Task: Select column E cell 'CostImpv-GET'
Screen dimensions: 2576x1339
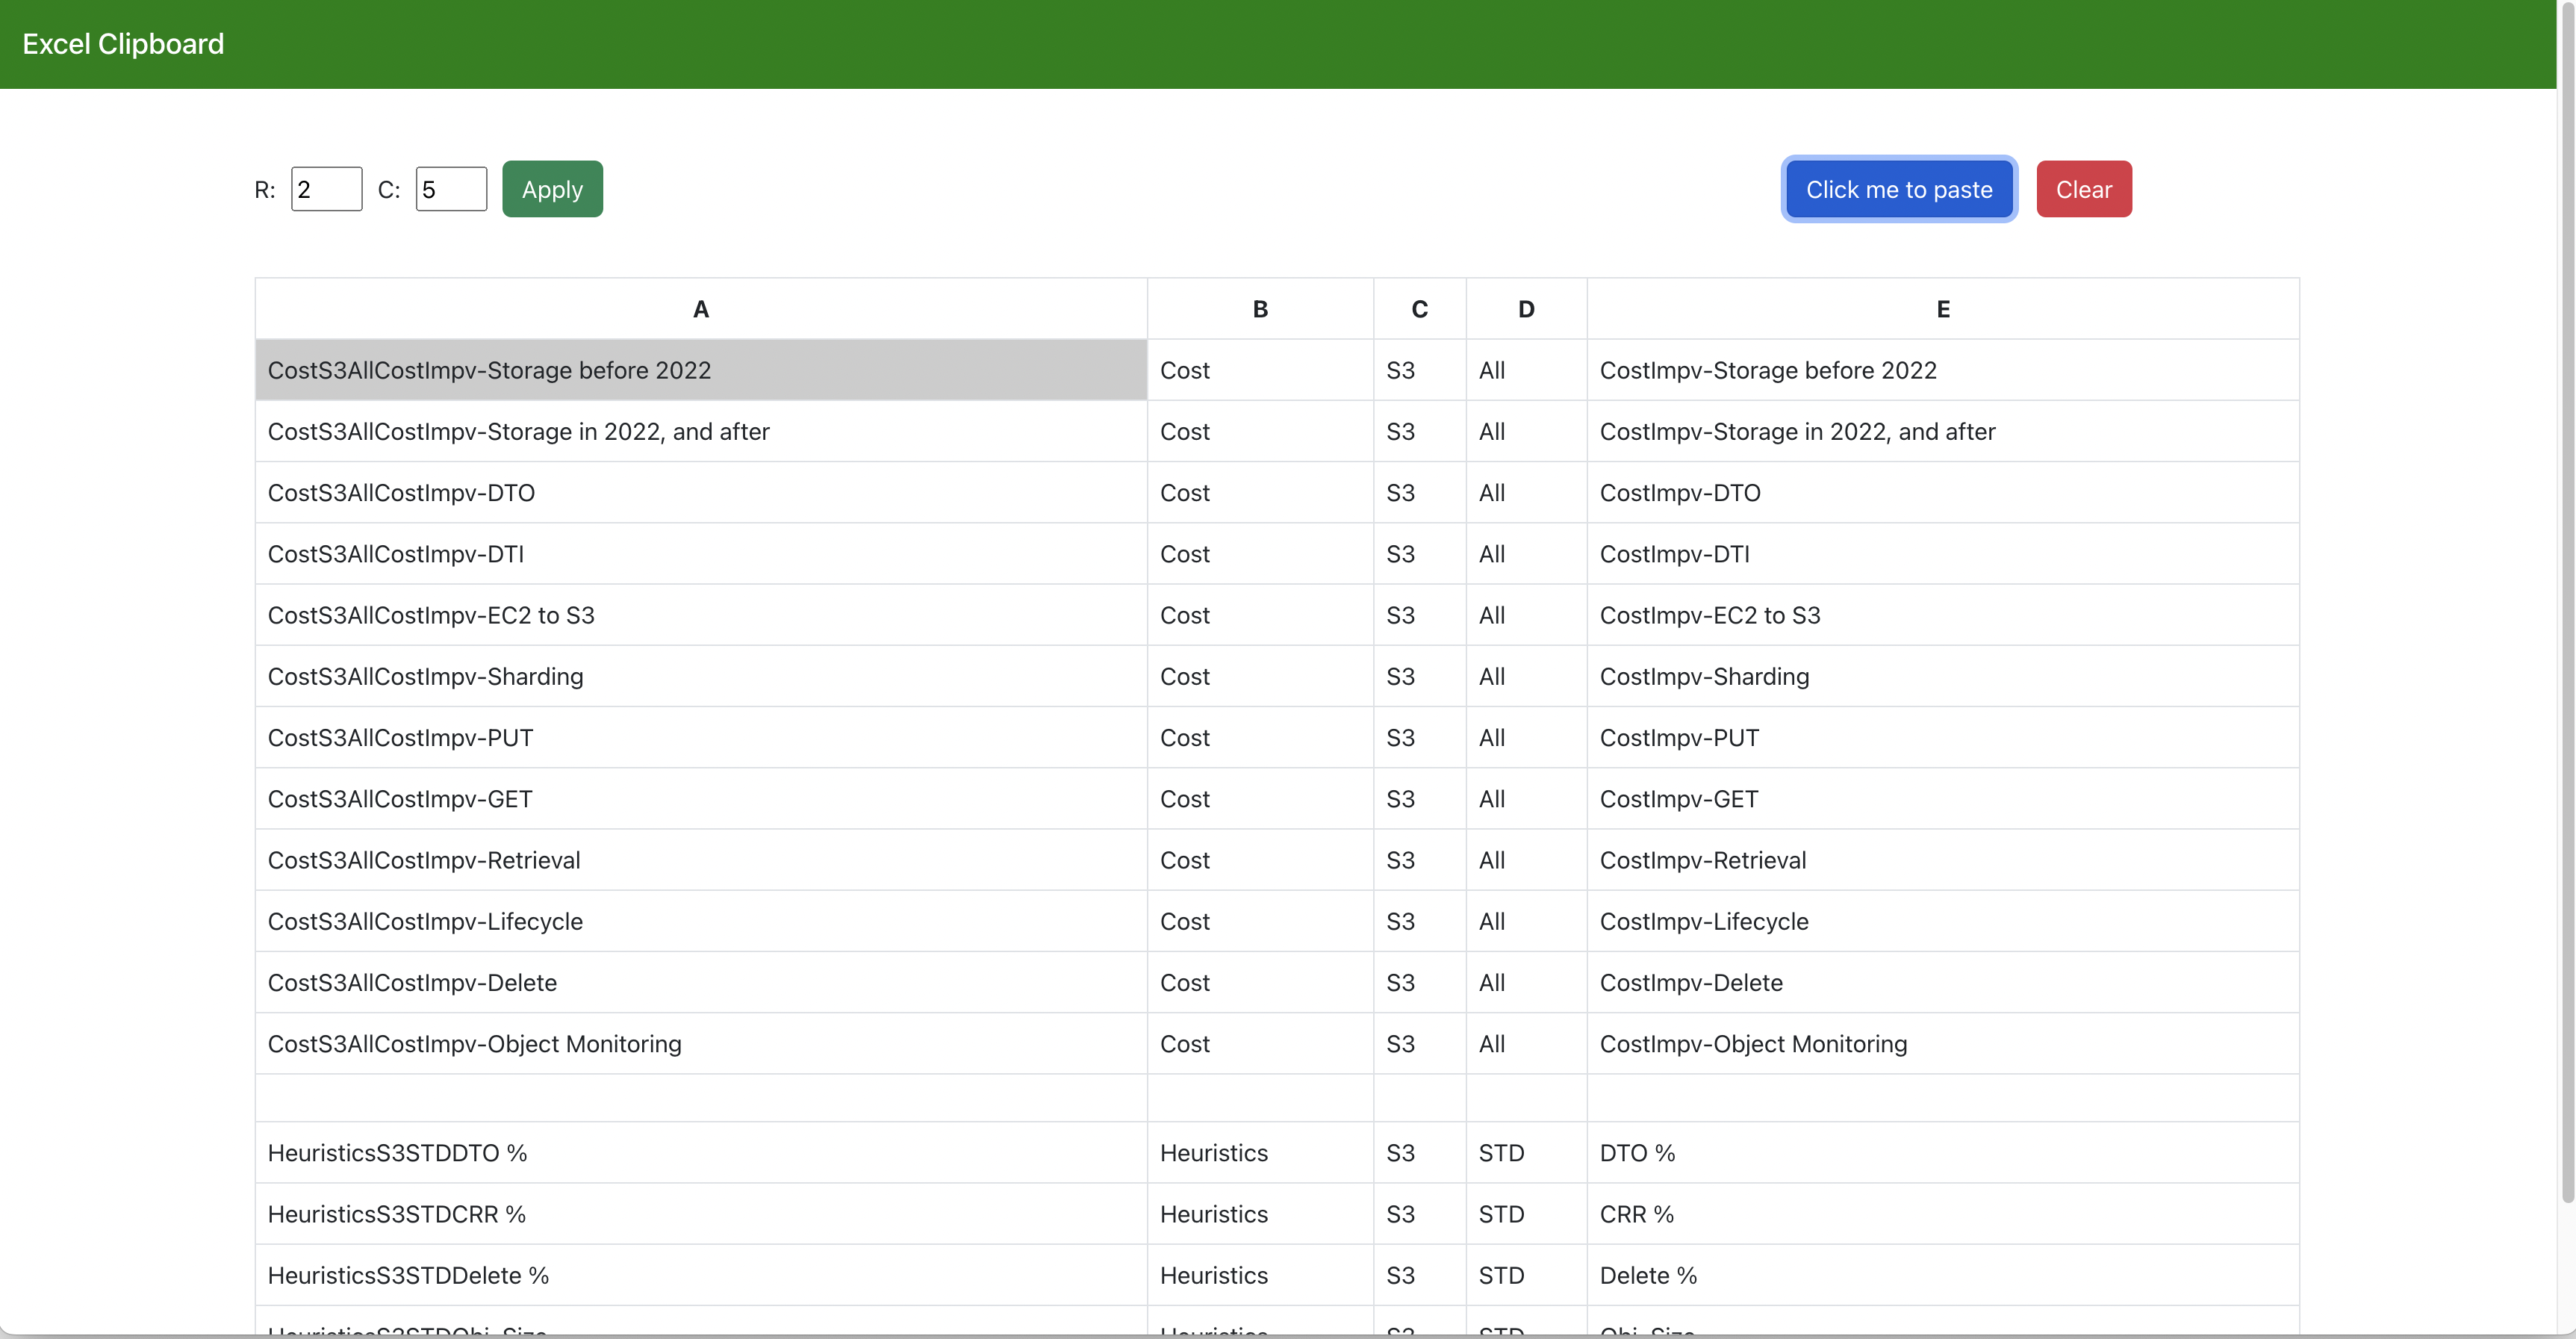Action: (x=1943, y=799)
